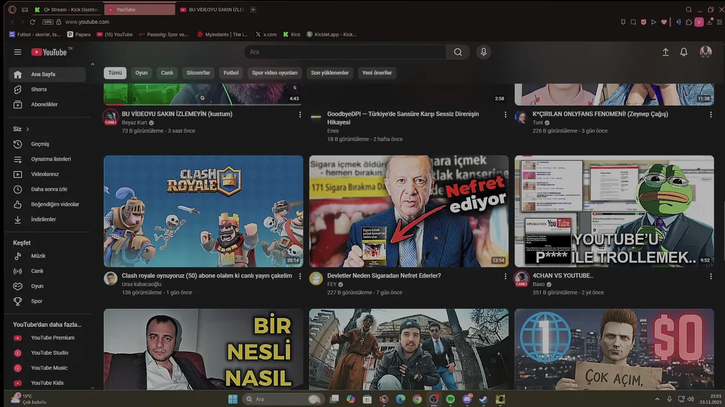Select the Son yüklenenler chip

pyautogui.click(x=330, y=73)
